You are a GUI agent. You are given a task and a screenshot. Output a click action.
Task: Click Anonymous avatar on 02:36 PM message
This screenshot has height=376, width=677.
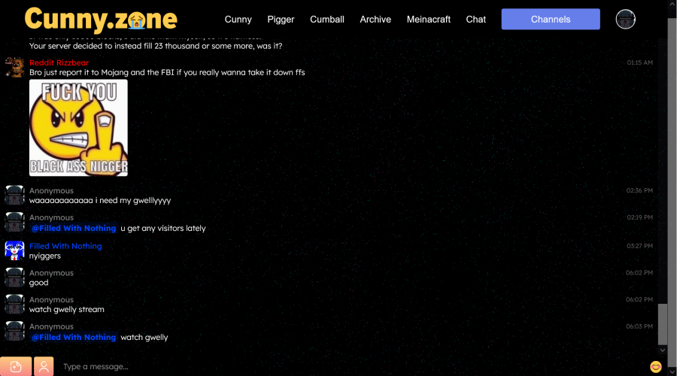(x=14, y=195)
